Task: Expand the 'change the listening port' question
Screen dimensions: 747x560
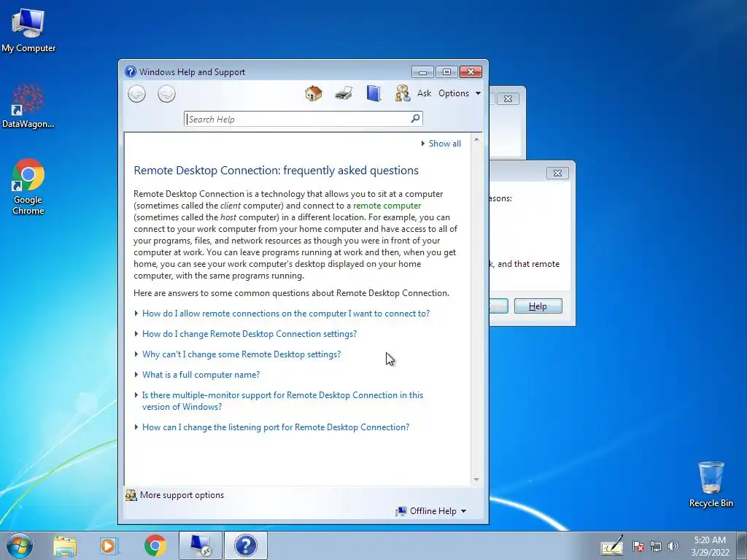Action: pyautogui.click(x=275, y=427)
